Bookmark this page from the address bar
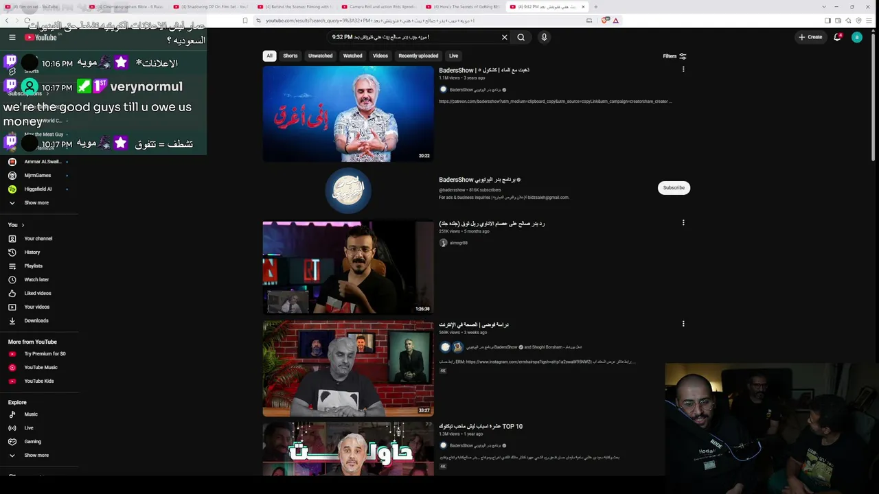The width and height of the screenshot is (879, 494). (245, 21)
